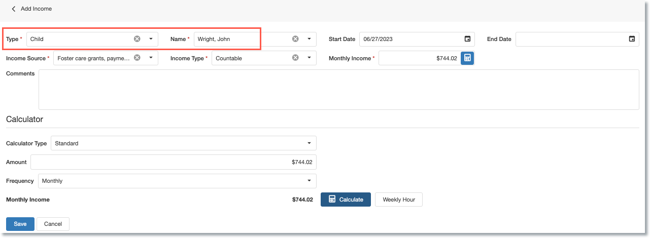The width and height of the screenshot is (650, 238).
Task: Open the Calculator Type Standard dropdown
Action: (183, 143)
